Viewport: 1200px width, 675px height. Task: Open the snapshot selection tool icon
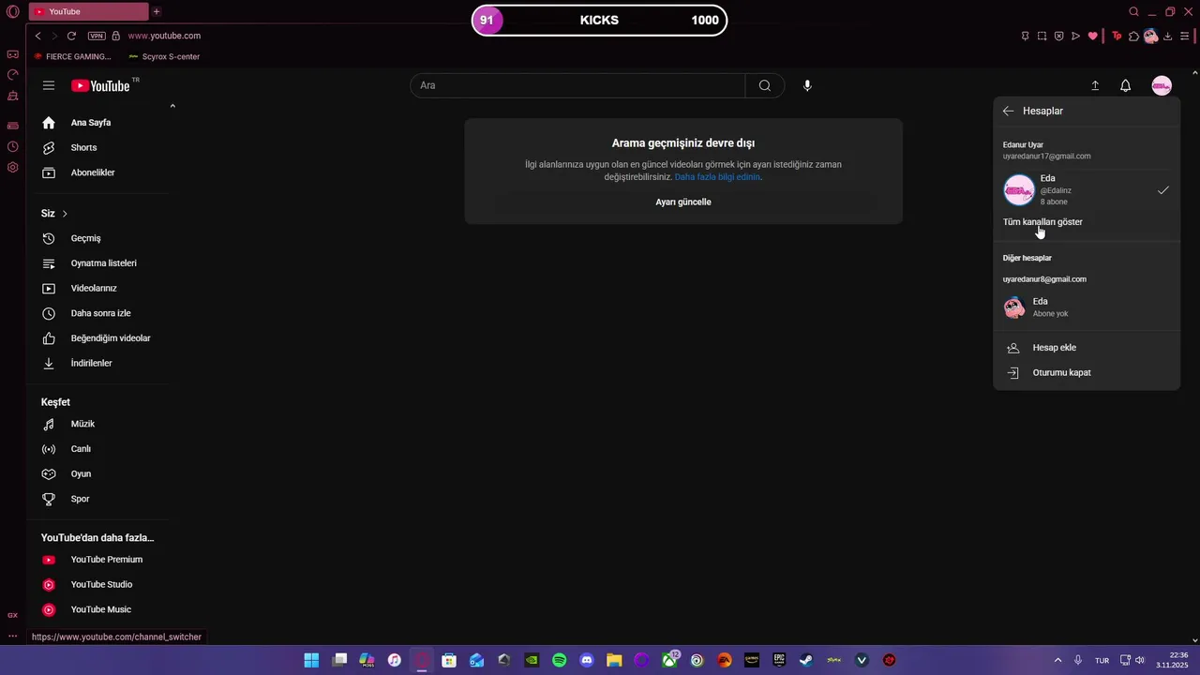coord(1042,36)
